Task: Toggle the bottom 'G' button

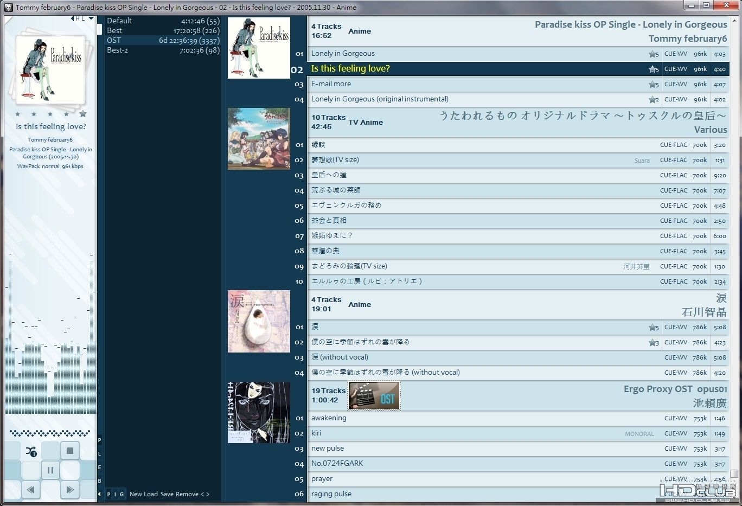Action: coord(121,494)
